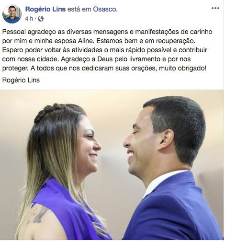The height and width of the screenshot is (242, 225).
Task: Open the three-dot post options menu
Action: click(x=215, y=8)
